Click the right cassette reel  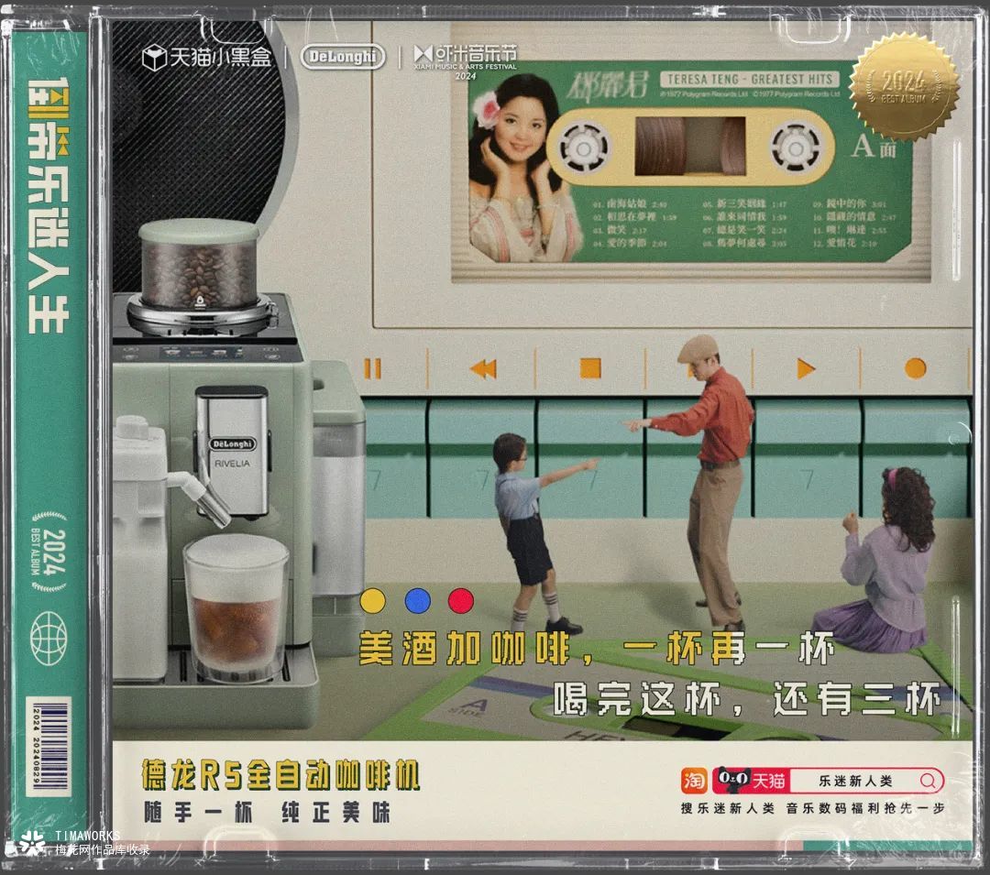tap(796, 148)
